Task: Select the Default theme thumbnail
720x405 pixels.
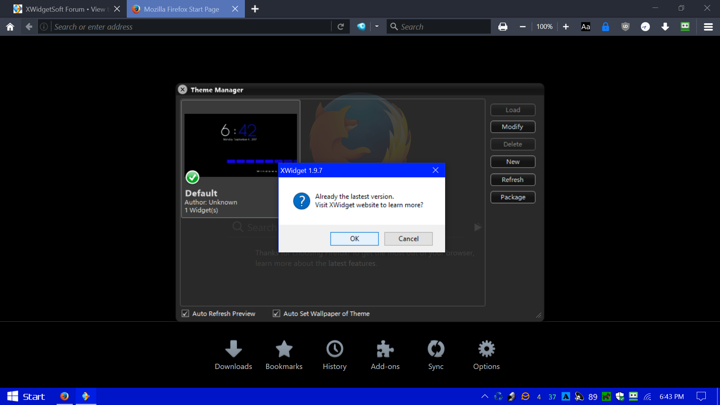Action: 240,145
